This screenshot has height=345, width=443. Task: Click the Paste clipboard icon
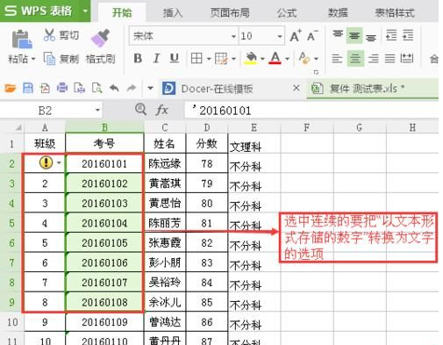point(22,40)
